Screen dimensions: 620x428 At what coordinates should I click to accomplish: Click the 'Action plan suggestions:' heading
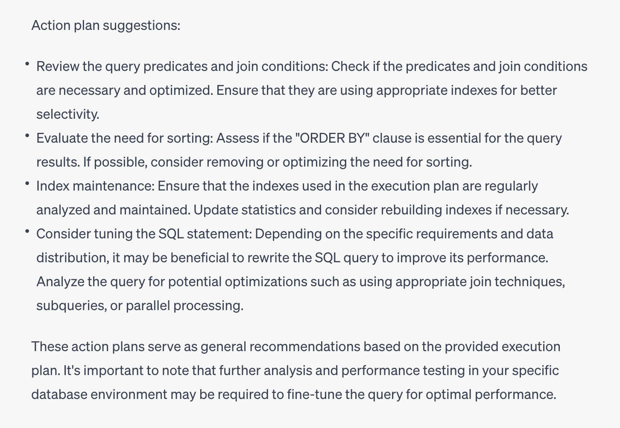pos(106,26)
